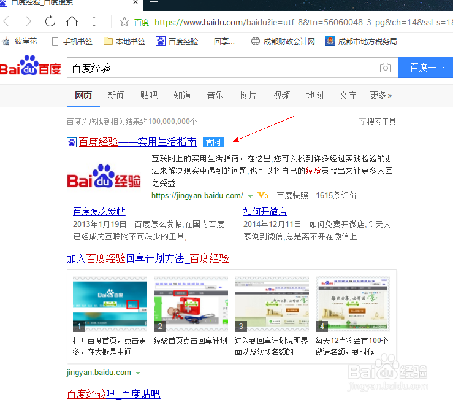Switch to the 视频 tab
The image size is (453, 402).
pyautogui.click(x=282, y=95)
